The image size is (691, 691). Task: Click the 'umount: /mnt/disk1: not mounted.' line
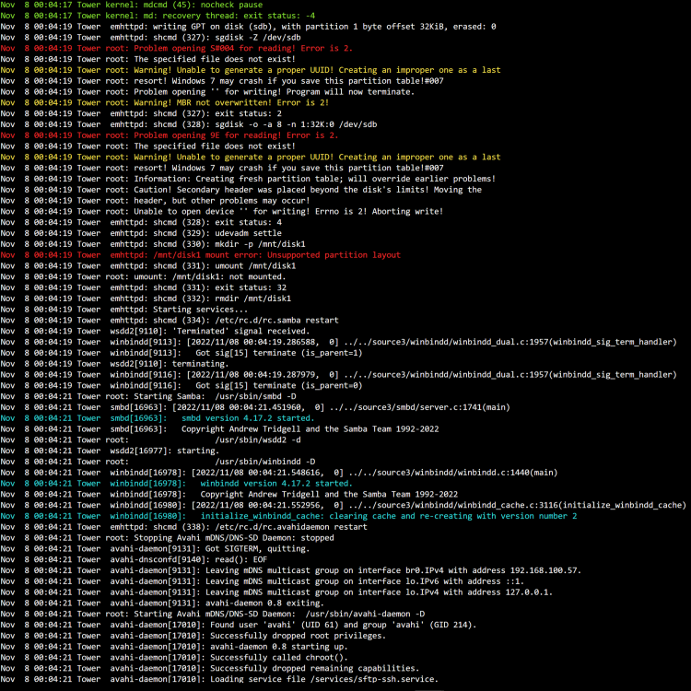click(143, 276)
